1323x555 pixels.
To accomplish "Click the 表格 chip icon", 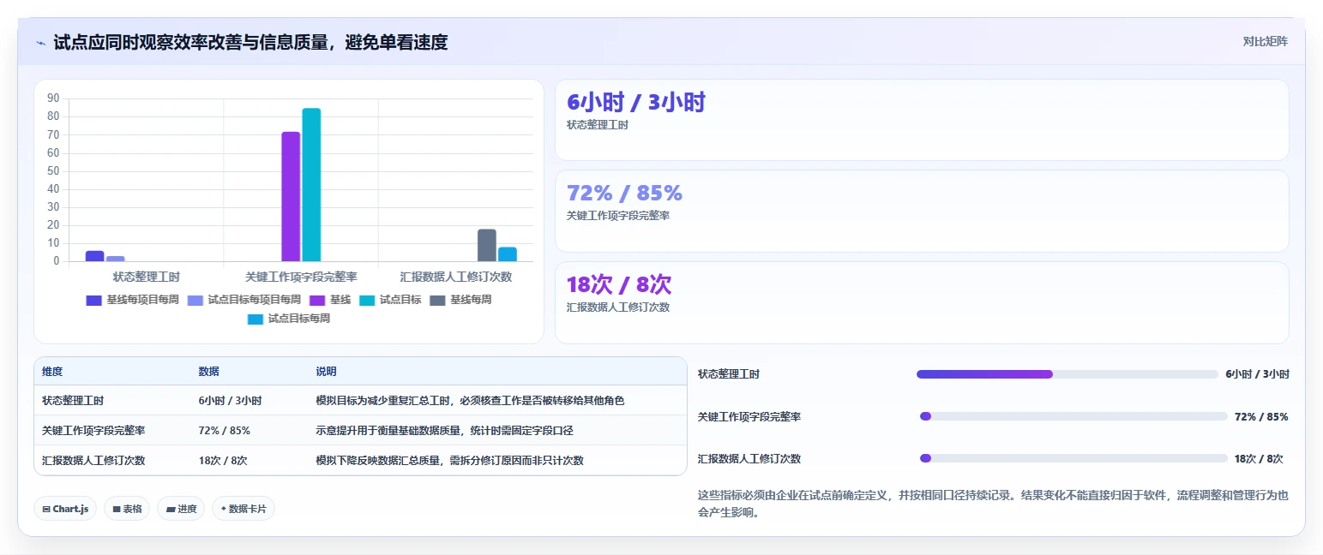I will [x=117, y=509].
